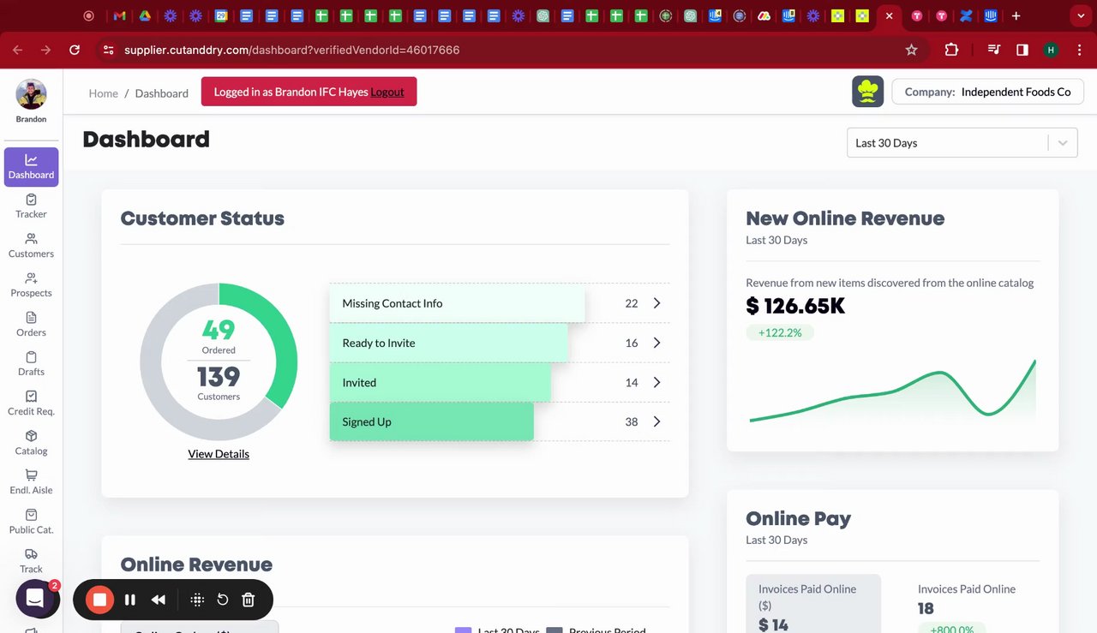This screenshot has height=633, width=1097.
Task: Go to Customers in the sidebar
Action: [31, 245]
